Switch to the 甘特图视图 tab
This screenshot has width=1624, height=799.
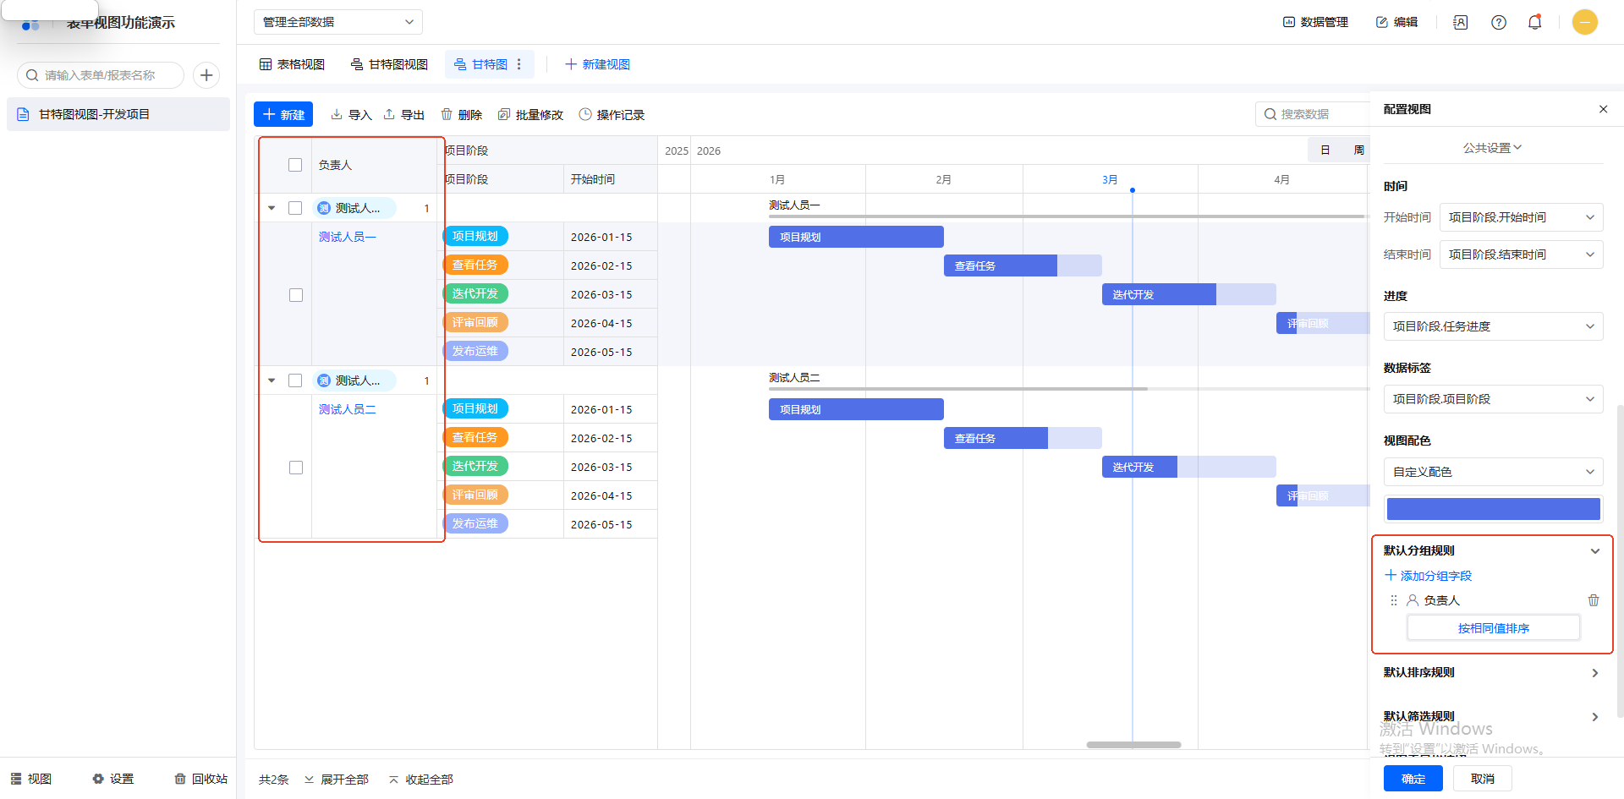(x=389, y=64)
